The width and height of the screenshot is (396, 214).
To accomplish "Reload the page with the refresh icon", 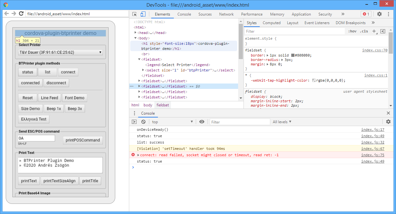I will point(21,14).
